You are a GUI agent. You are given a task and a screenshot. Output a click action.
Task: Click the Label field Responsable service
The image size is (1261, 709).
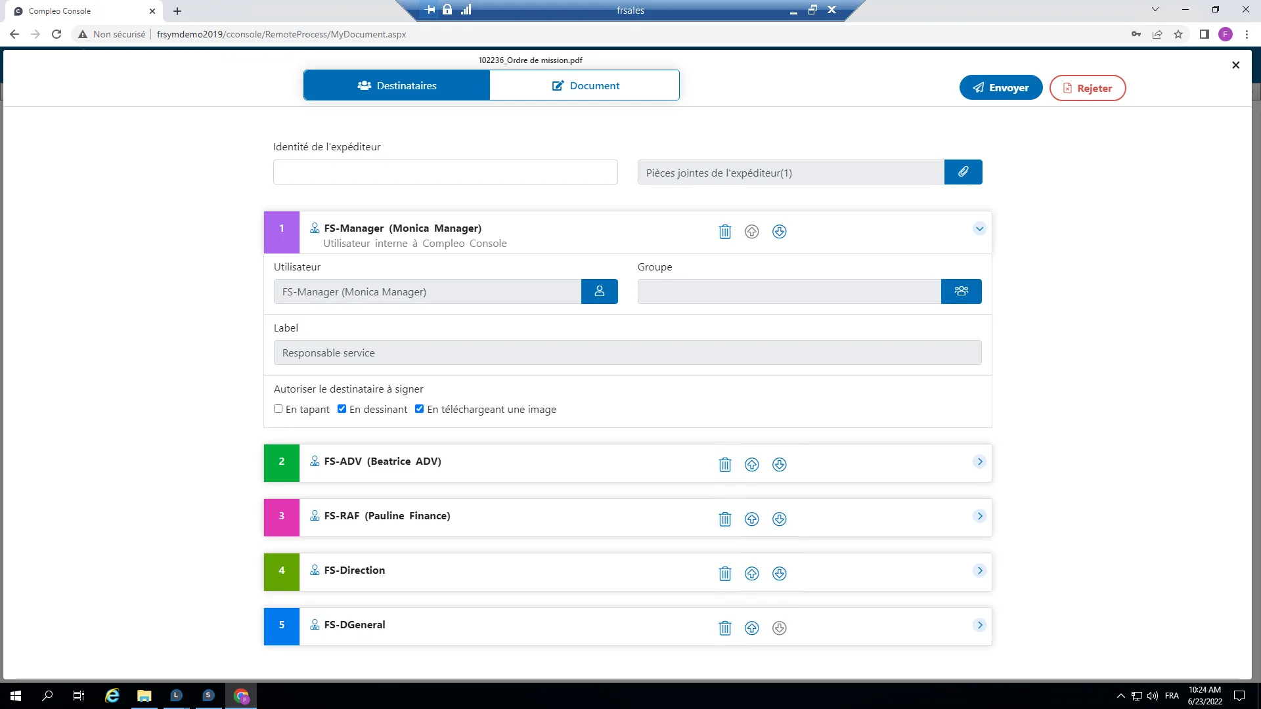point(627,353)
